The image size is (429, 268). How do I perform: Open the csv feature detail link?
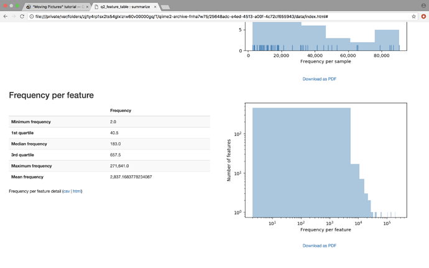pos(67,192)
